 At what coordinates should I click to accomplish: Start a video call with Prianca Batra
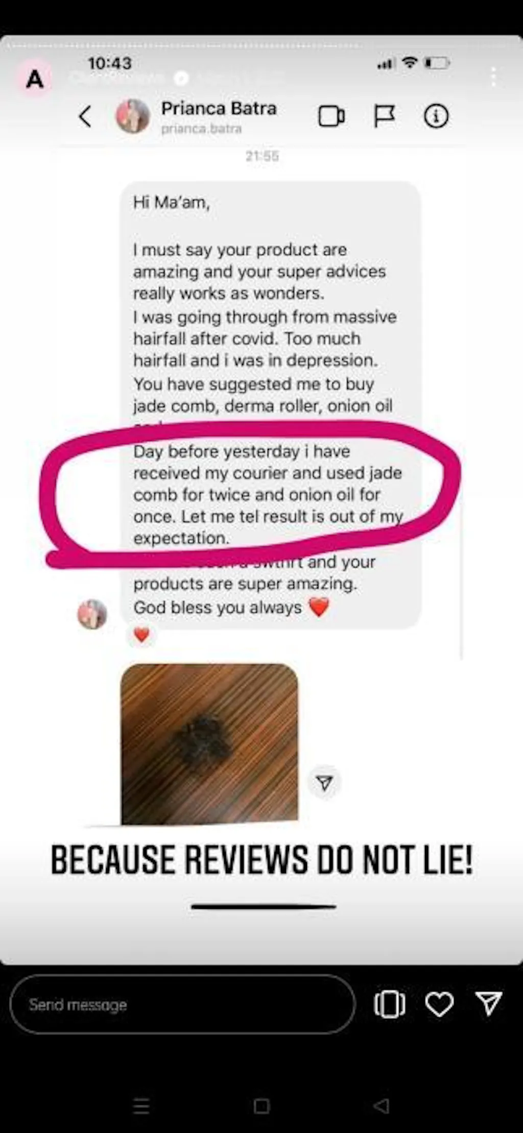(x=331, y=116)
